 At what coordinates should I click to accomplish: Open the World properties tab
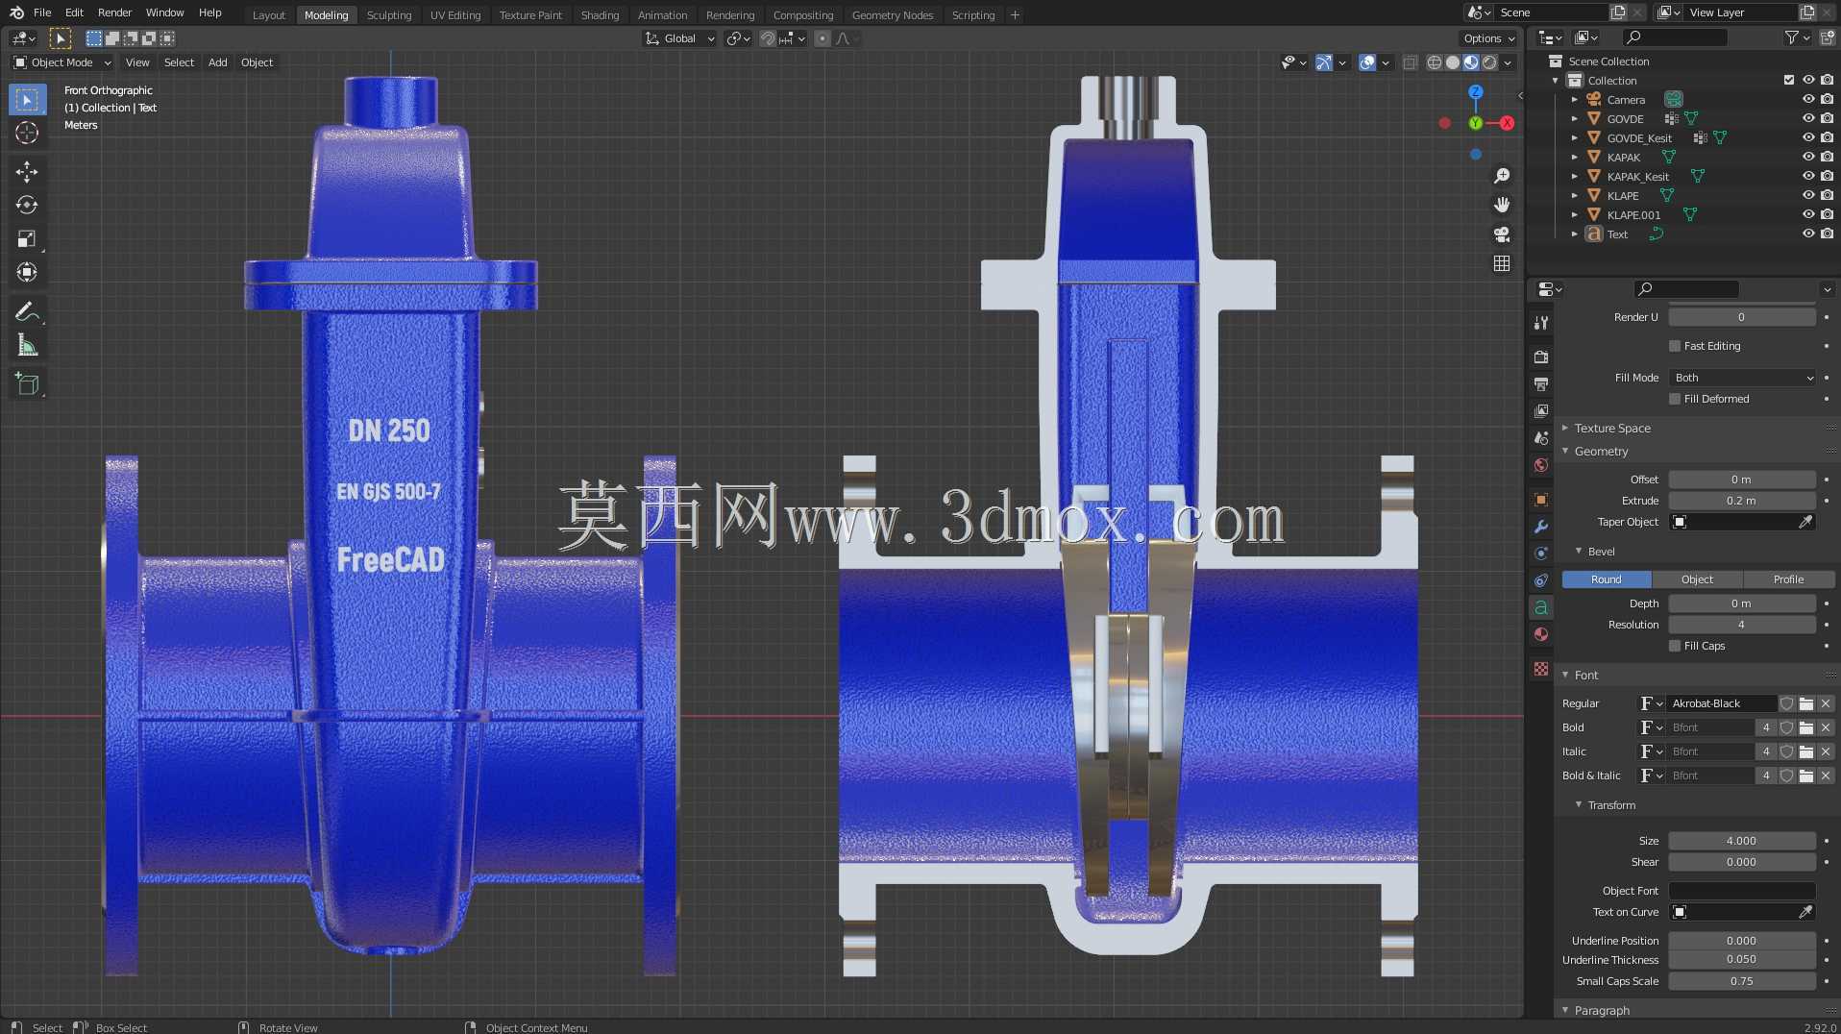[x=1541, y=465]
